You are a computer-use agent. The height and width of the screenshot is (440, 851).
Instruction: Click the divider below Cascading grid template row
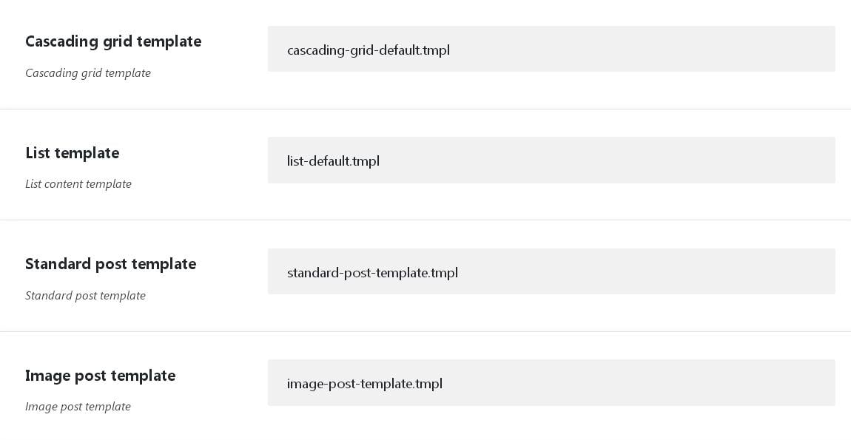point(425,109)
